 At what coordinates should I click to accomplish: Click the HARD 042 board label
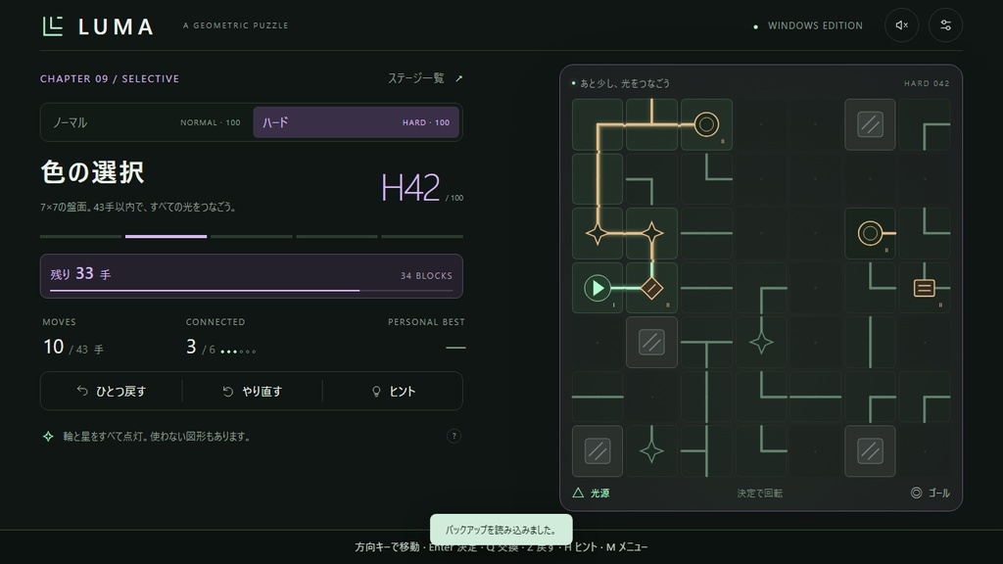(927, 83)
